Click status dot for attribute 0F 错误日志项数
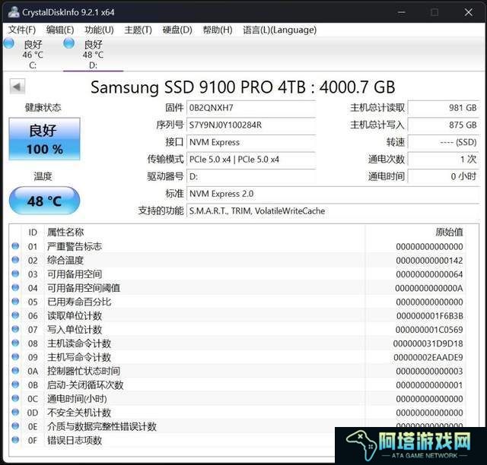The width and height of the screenshot is (487, 465). [15, 440]
